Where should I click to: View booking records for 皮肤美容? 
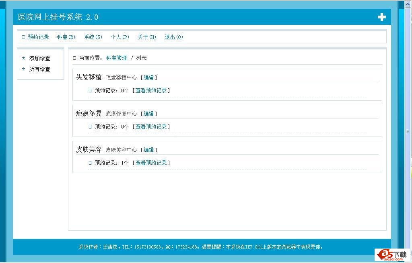pyautogui.click(x=152, y=162)
